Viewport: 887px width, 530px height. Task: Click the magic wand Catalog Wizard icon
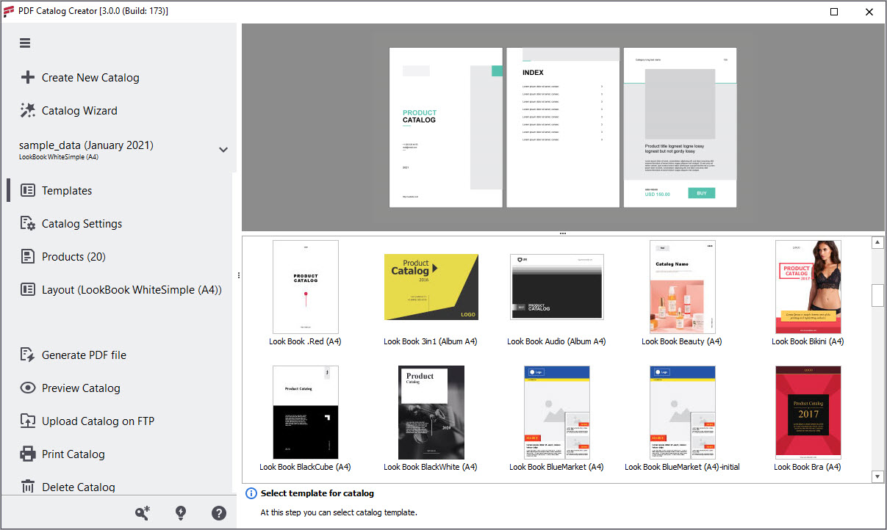pos(28,110)
